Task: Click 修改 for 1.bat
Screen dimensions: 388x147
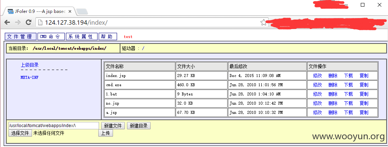Action: (x=317, y=94)
